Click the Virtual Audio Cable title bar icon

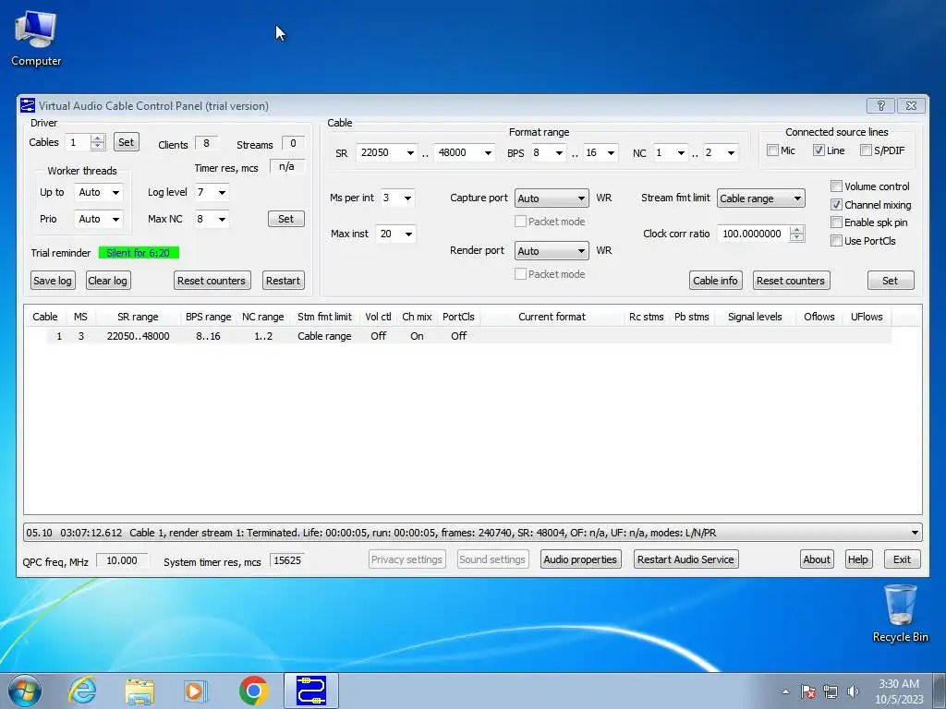click(28, 105)
